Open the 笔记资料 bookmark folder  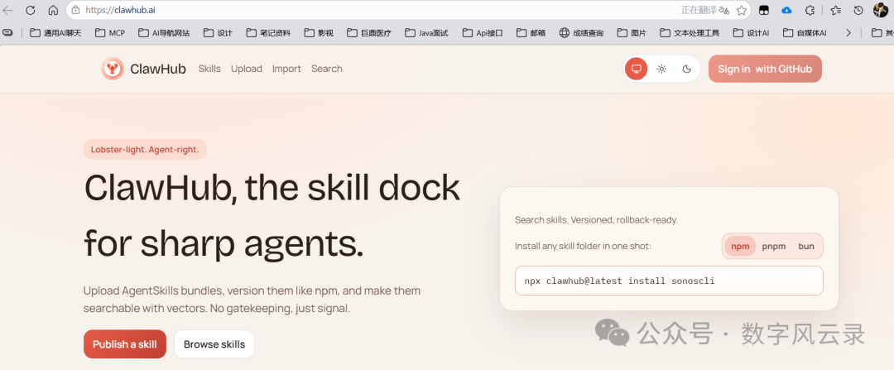[268, 33]
